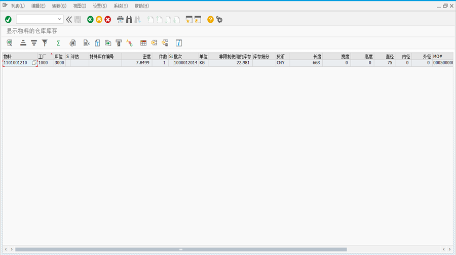The image size is (456, 255).
Task: Click the Find binoculars icon
Action: click(x=129, y=19)
